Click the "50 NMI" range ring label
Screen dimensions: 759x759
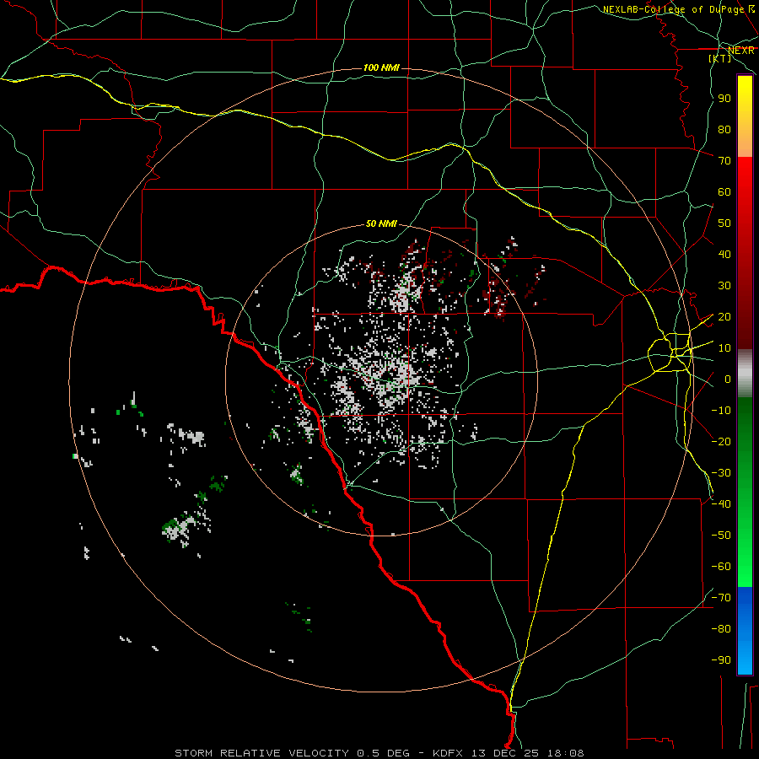(381, 223)
